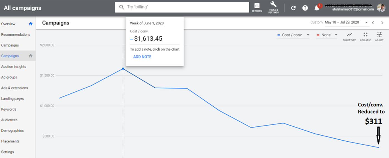Open Auction insights in the sidebar

tap(14, 67)
